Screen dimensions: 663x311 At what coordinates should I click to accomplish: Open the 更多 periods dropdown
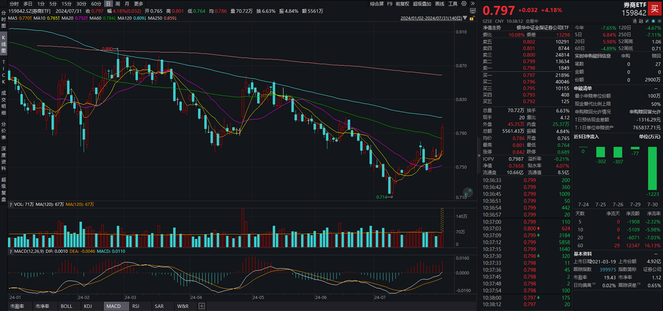[x=138, y=4]
